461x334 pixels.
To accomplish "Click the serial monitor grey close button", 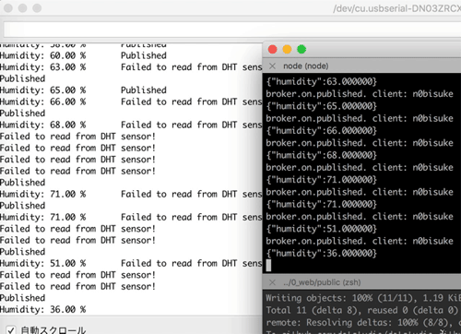I will (8, 8).
